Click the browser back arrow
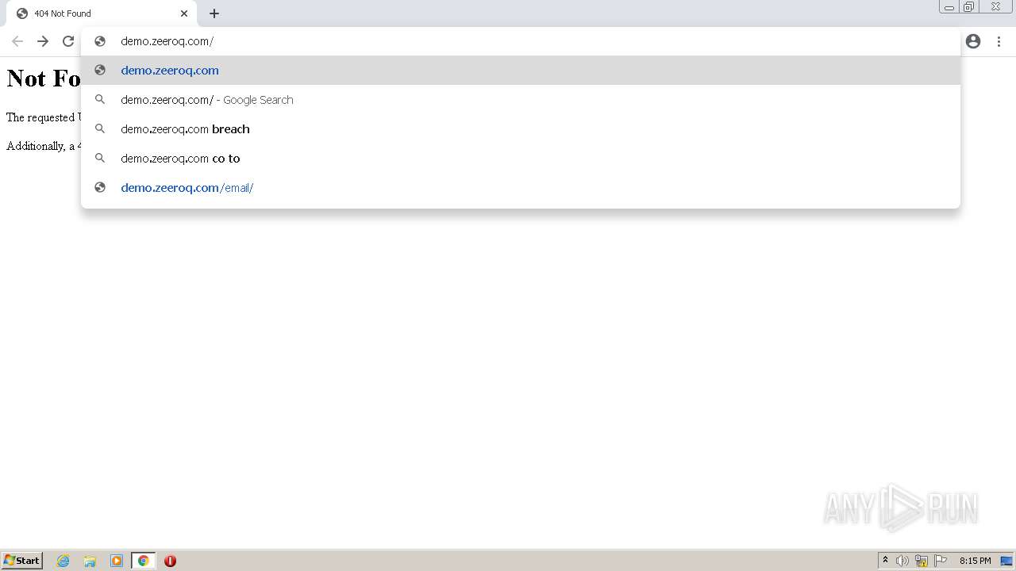Screen dimensions: 1016x571 pyautogui.click(x=17, y=41)
